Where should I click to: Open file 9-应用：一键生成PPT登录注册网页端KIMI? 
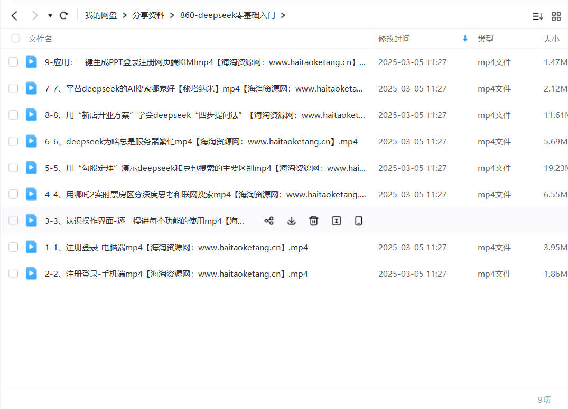205,62
